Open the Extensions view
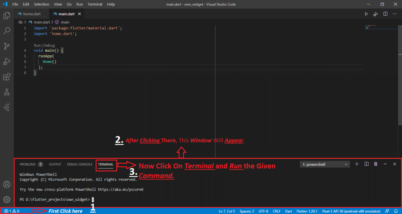Viewport: 402px width, 214px height. pos(7,77)
